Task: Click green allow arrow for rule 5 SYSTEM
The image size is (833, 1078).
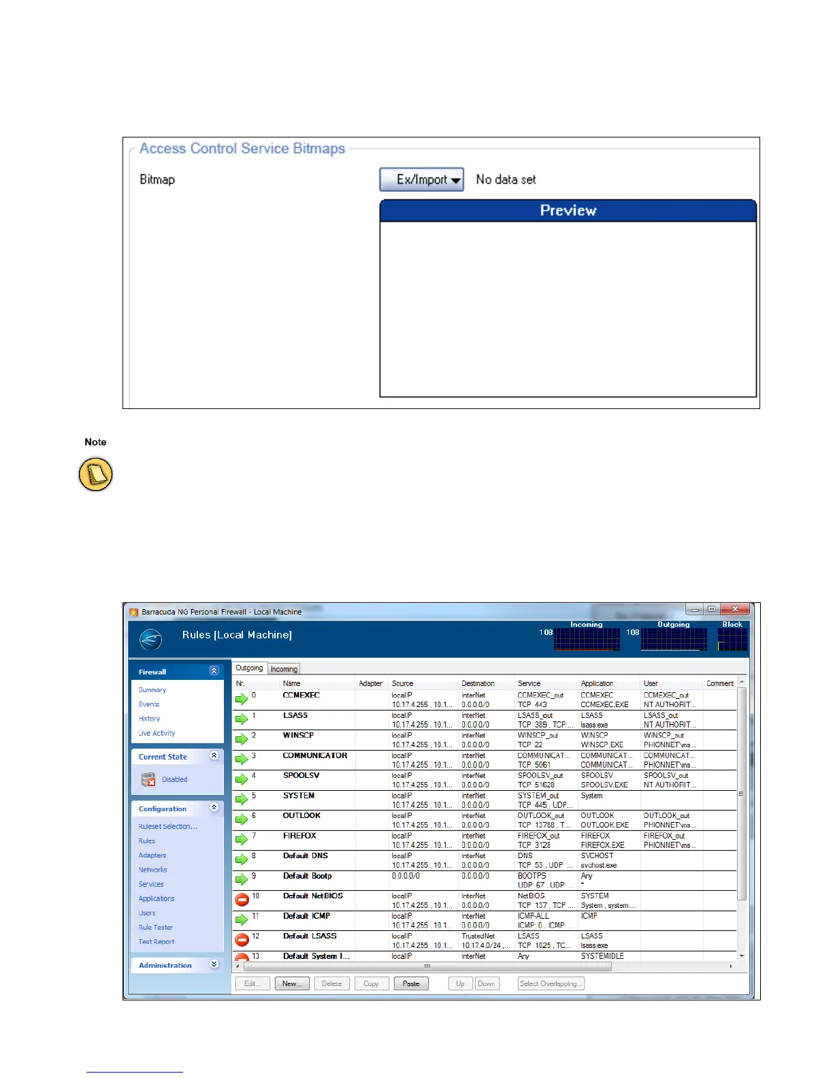Action: pos(242,800)
